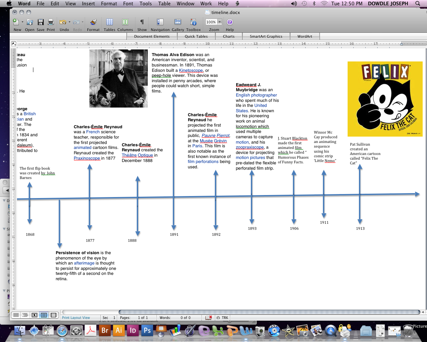Open the Zoom percentage dropdown
427x342 pixels.
point(219,22)
